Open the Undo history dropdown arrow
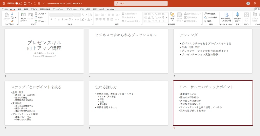 [32, 3]
